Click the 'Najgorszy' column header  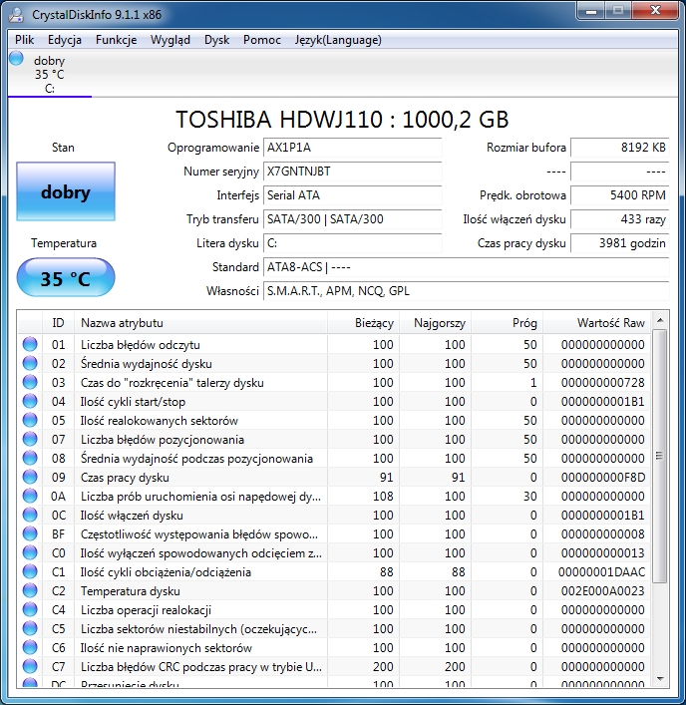coord(435,323)
